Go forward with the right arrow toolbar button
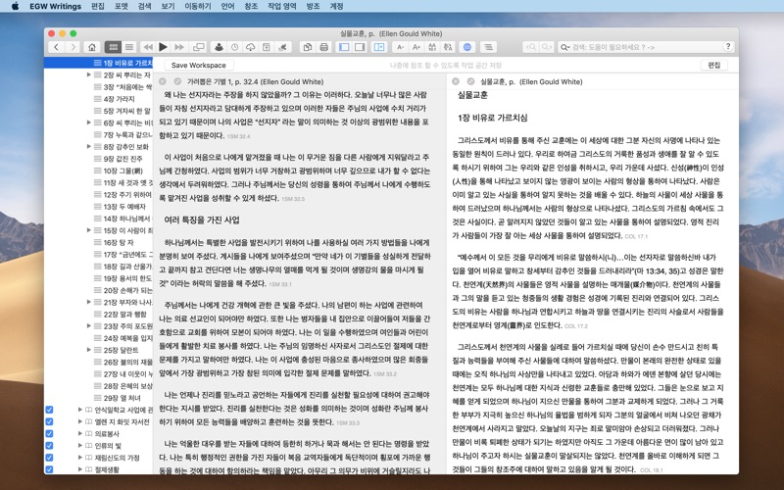 73,47
